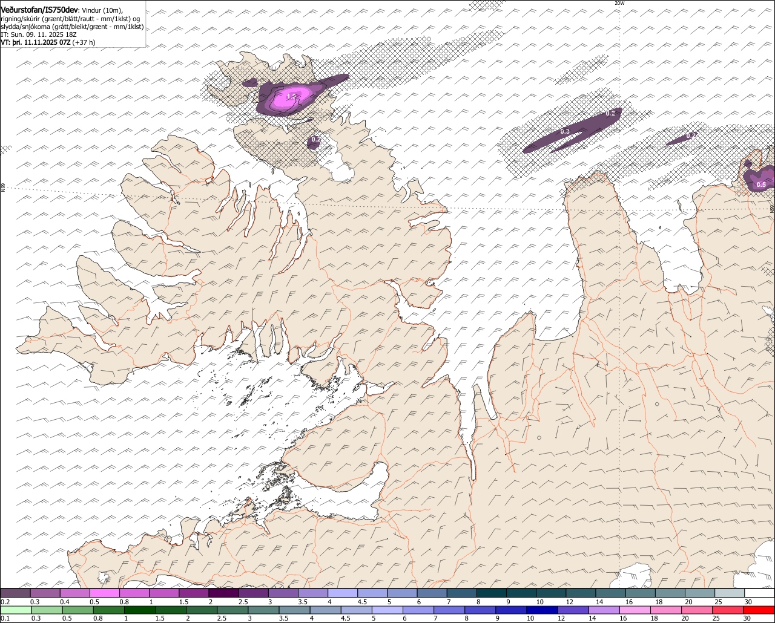Click the dark green 1.5 rain scale swatch

pyautogui.click(x=171, y=610)
